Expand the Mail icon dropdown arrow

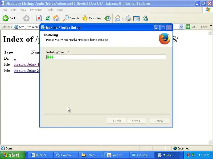point(122,18)
